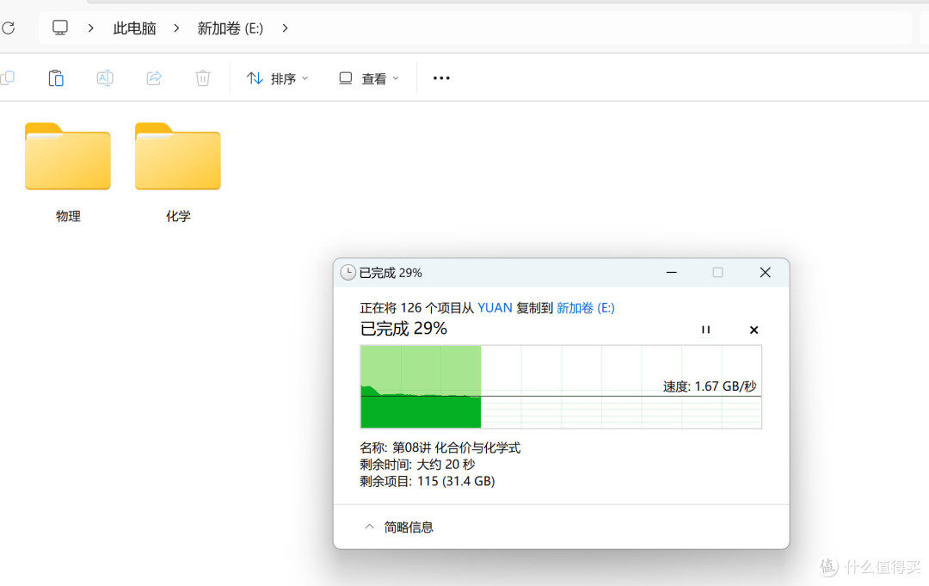Click the maximize button of copy dialog
This screenshot has height=586, width=929.
click(718, 273)
